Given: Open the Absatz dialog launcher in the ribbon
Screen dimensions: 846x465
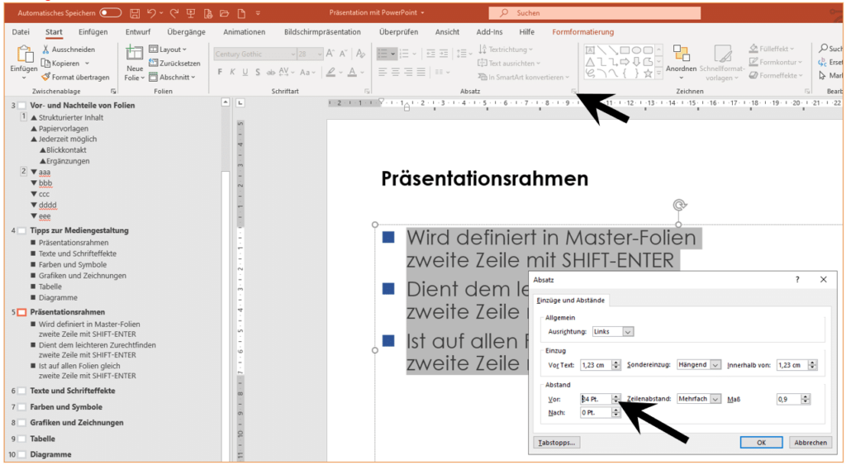Looking at the screenshot, I should (x=573, y=92).
